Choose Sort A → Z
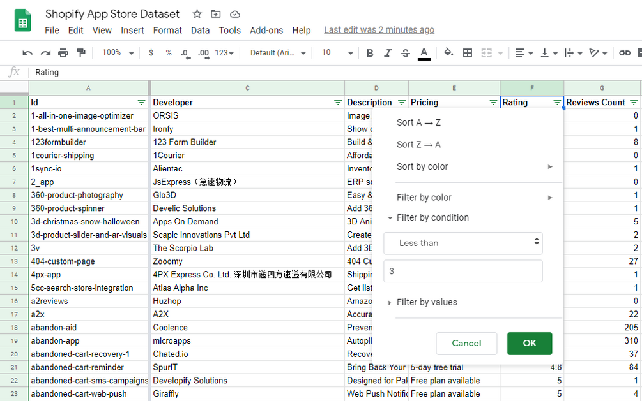 418,122
